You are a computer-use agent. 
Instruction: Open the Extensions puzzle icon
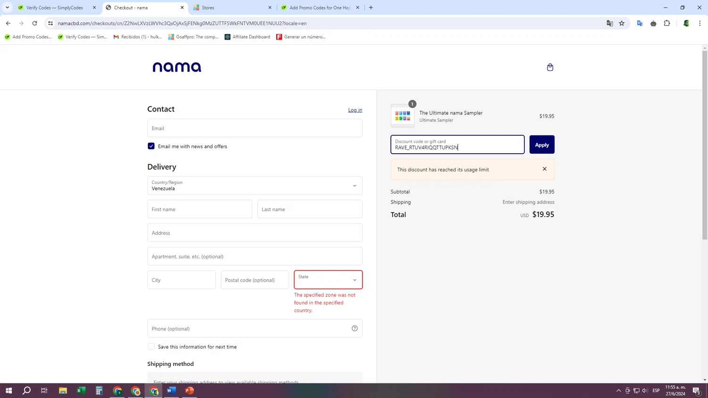(667, 23)
